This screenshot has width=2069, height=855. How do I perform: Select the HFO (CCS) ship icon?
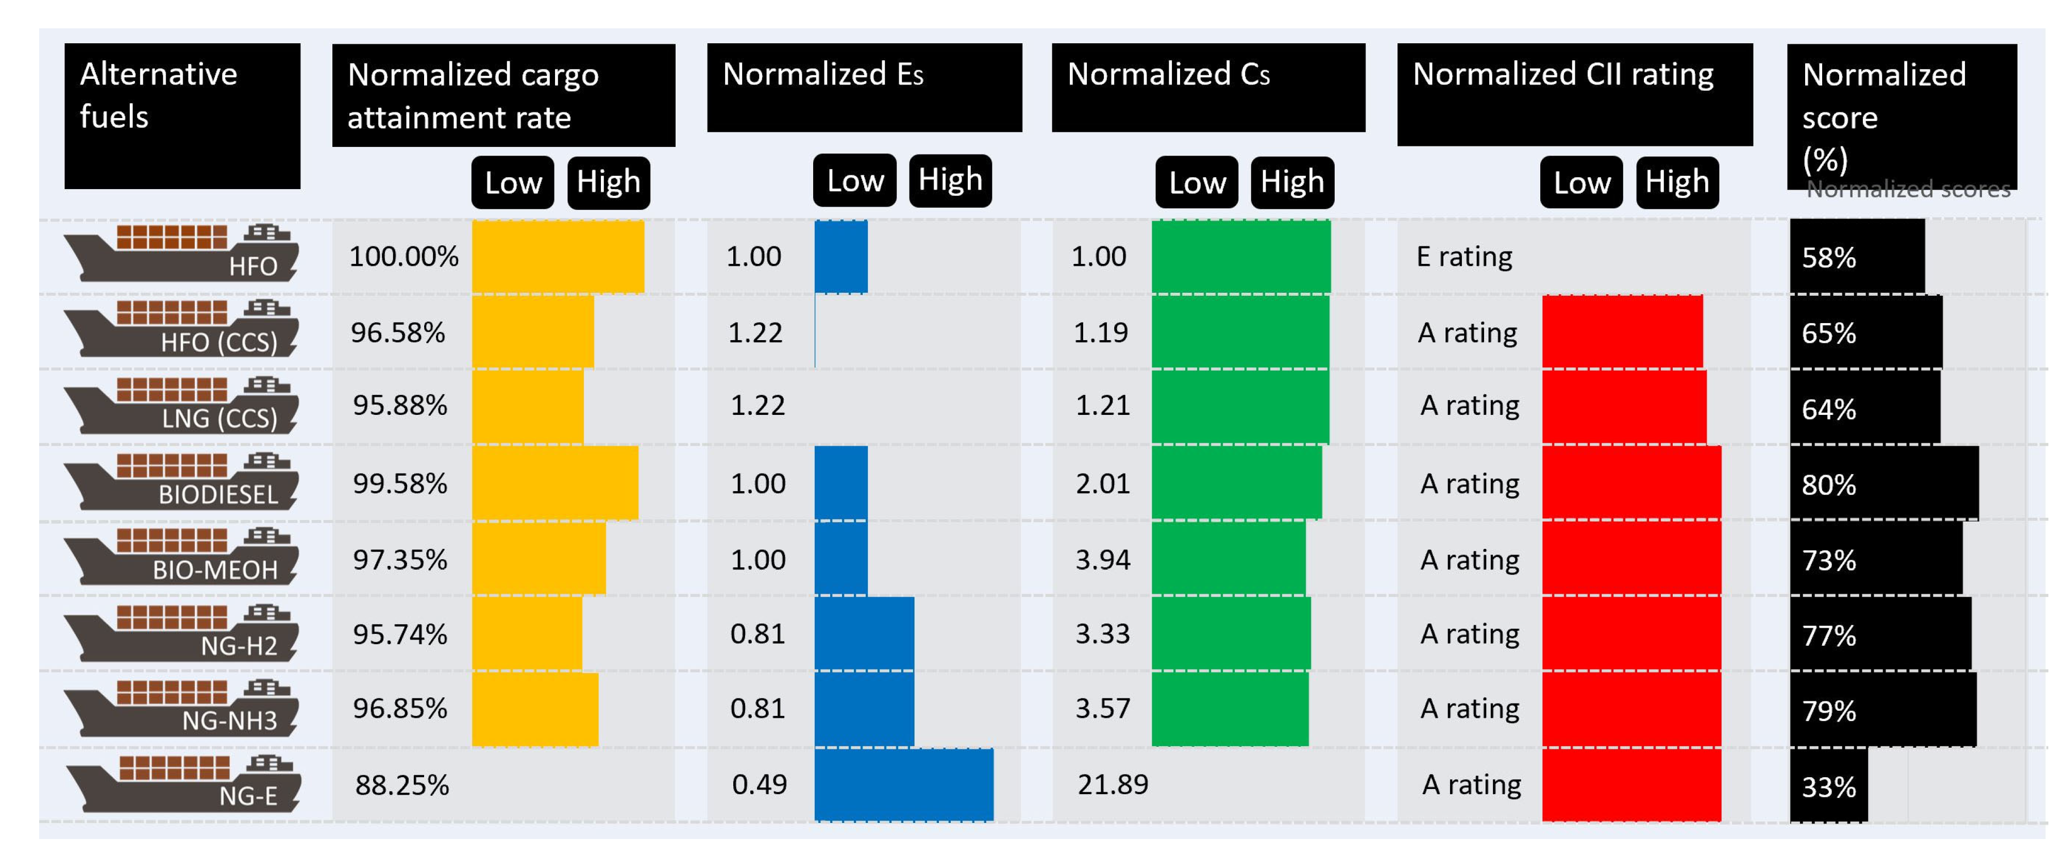[x=181, y=329]
